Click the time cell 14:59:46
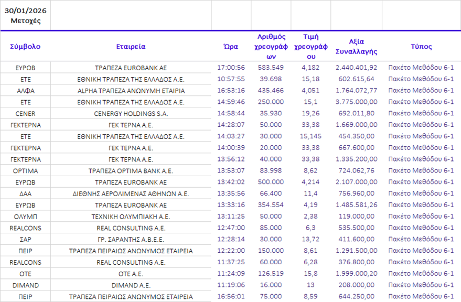The image size is (461, 302). pyautogui.click(x=231, y=102)
